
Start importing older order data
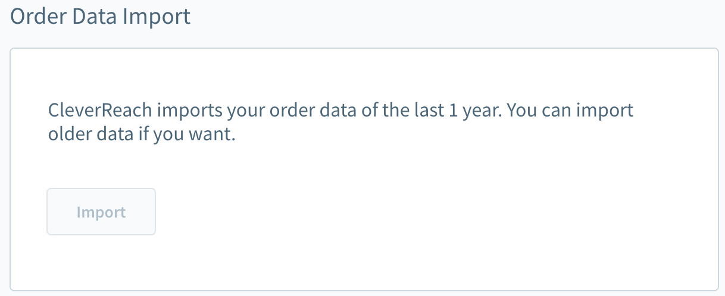pyautogui.click(x=101, y=212)
